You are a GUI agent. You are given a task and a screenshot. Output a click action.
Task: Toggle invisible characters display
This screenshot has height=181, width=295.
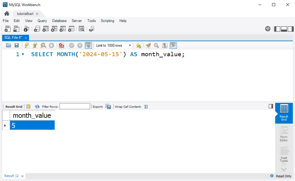[x=165, y=45]
